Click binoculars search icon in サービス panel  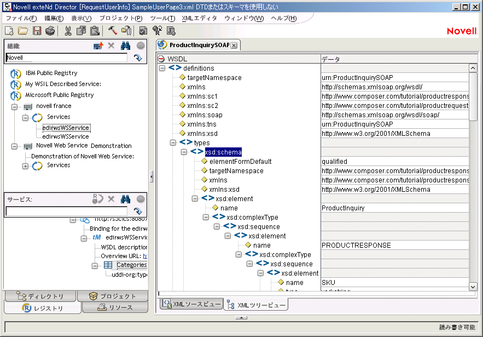[x=125, y=199]
